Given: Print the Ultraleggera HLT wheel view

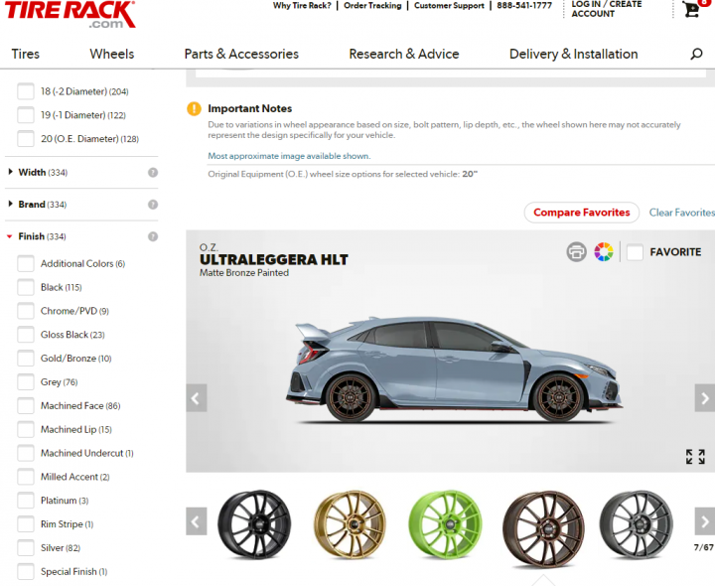Looking at the screenshot, I should 576,251.
